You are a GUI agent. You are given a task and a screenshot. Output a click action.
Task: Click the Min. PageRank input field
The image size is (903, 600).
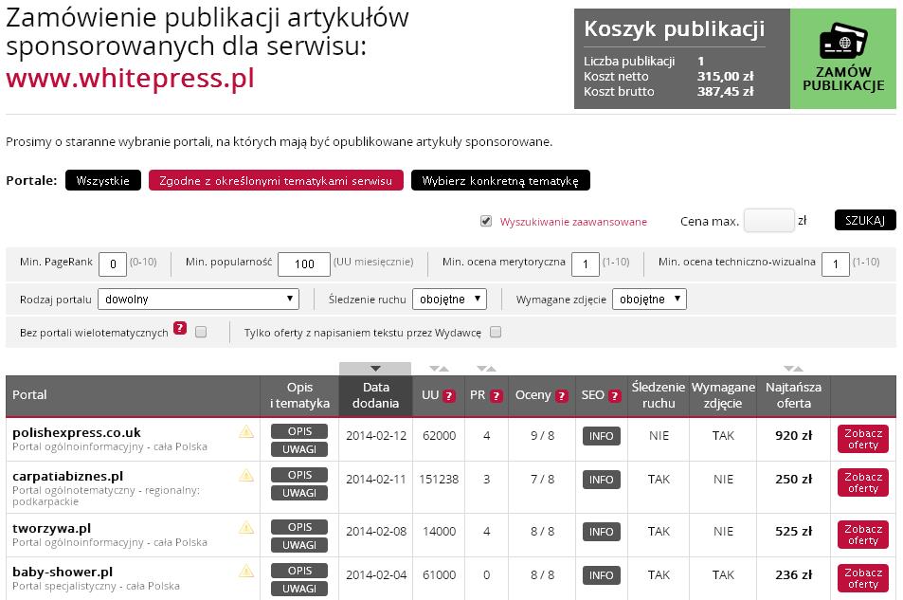click(x=113, y=264)
